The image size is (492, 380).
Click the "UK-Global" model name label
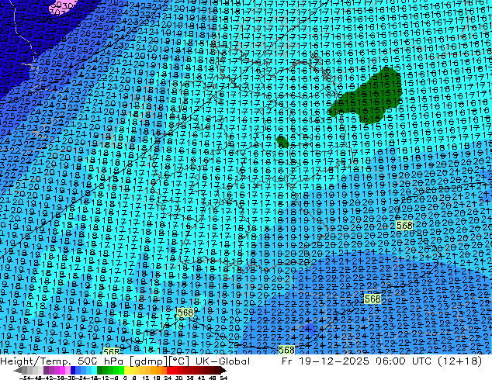click(223, 361)
